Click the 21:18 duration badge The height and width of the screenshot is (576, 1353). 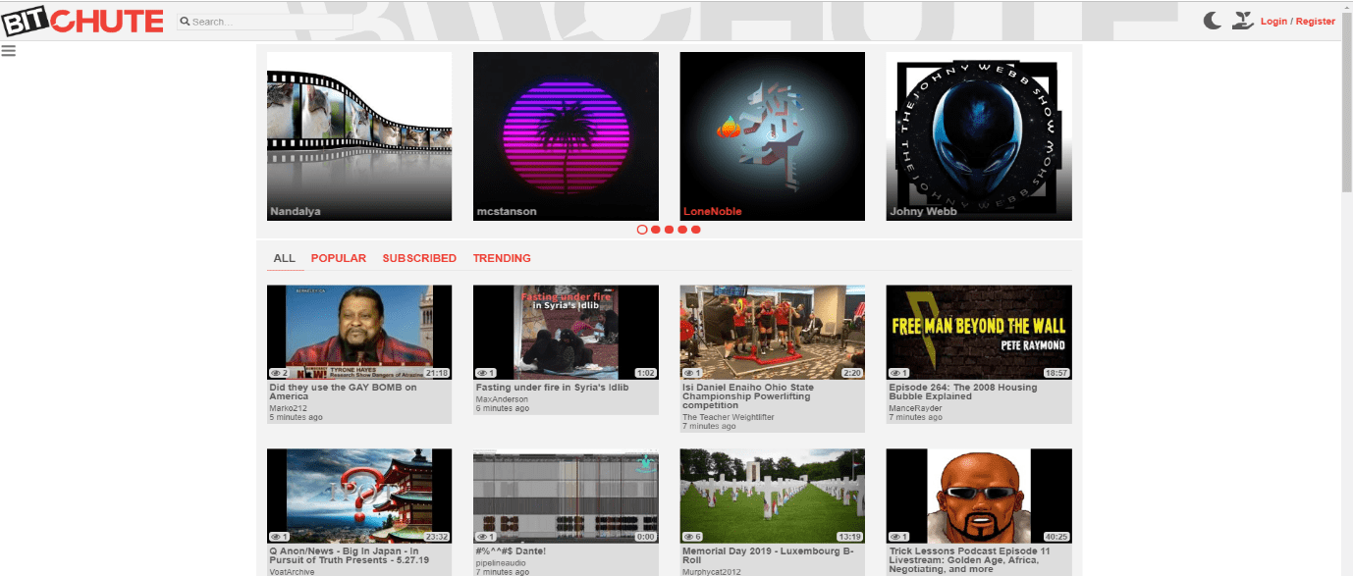(437, 373)
